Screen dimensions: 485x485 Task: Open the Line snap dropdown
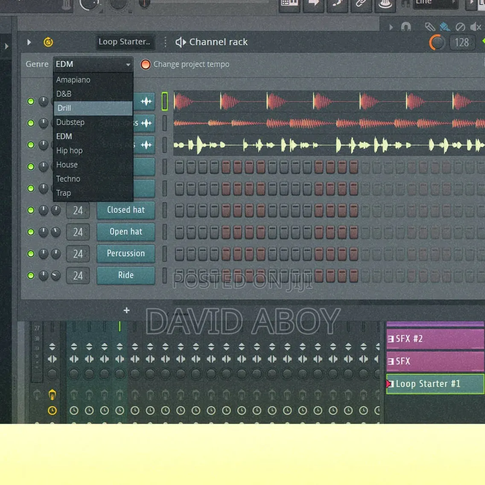435,3
